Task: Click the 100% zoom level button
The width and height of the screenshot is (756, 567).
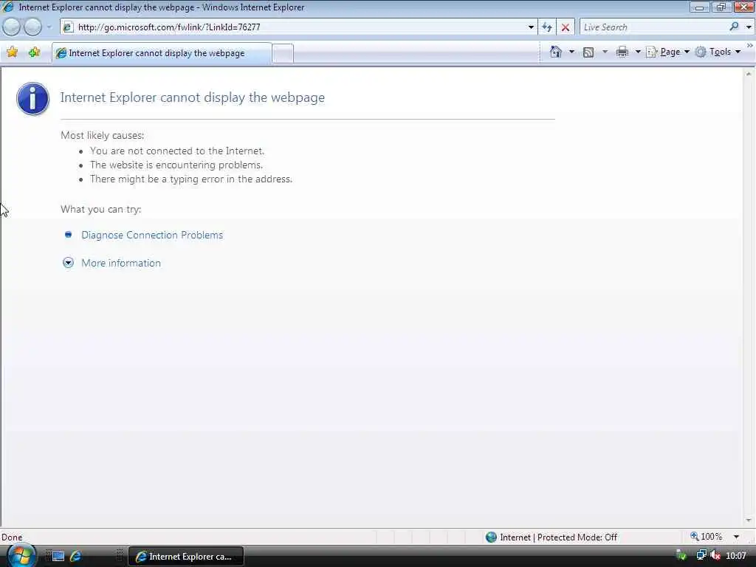Action: pos(707,537)
